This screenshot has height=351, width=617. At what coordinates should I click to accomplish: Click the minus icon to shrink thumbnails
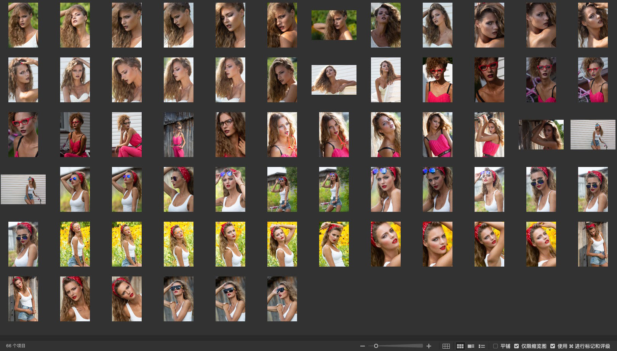[362, 346]
